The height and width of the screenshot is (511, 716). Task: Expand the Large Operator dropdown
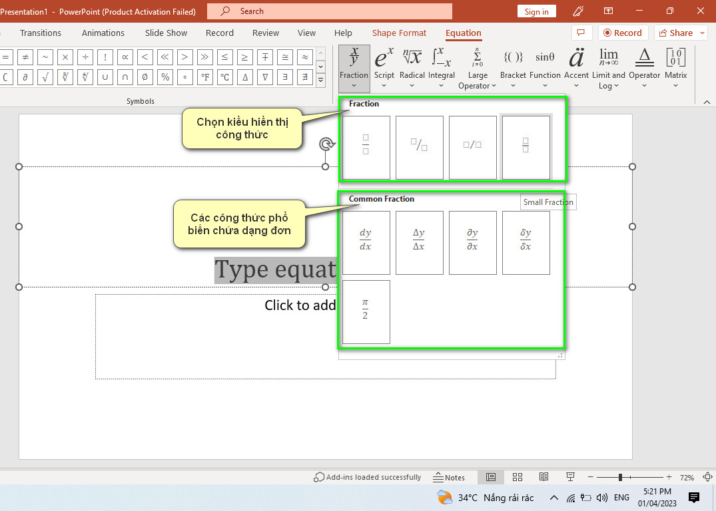coord(477,69)
